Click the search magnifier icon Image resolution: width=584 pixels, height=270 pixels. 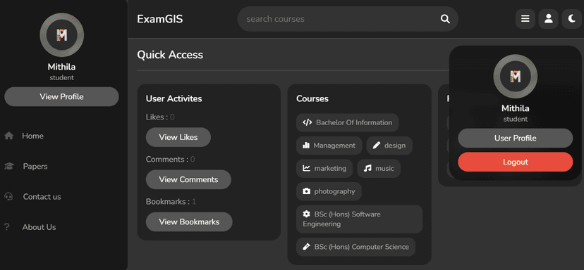coord(445,19)
